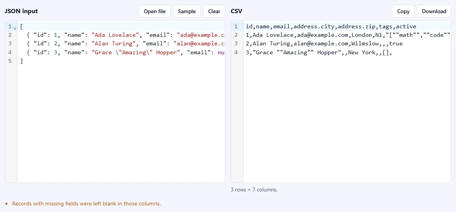Select JSON line with "Alan Turing"

[121, 44]
